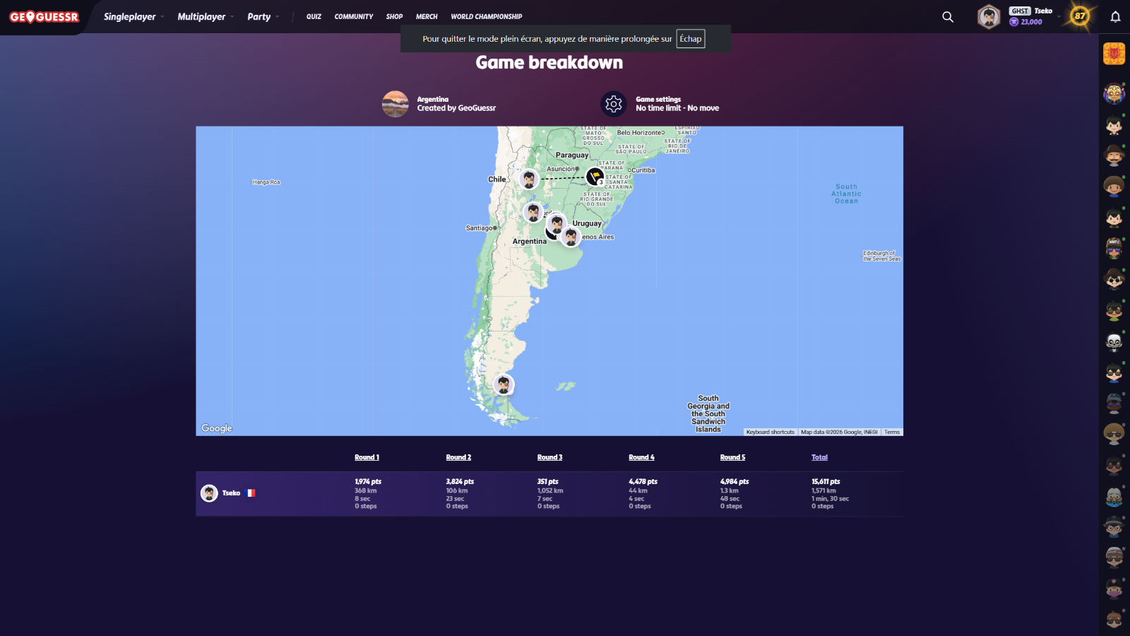Click the GeoGuessr logo
Image resolution: width=1130 pixels, height=636 pixels.
44,17
